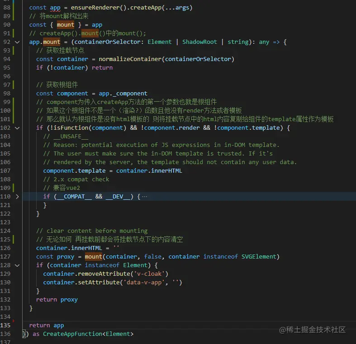Click line number 135 in gutter
Viewport: 356px width, 344px height.
click(5, 325)
